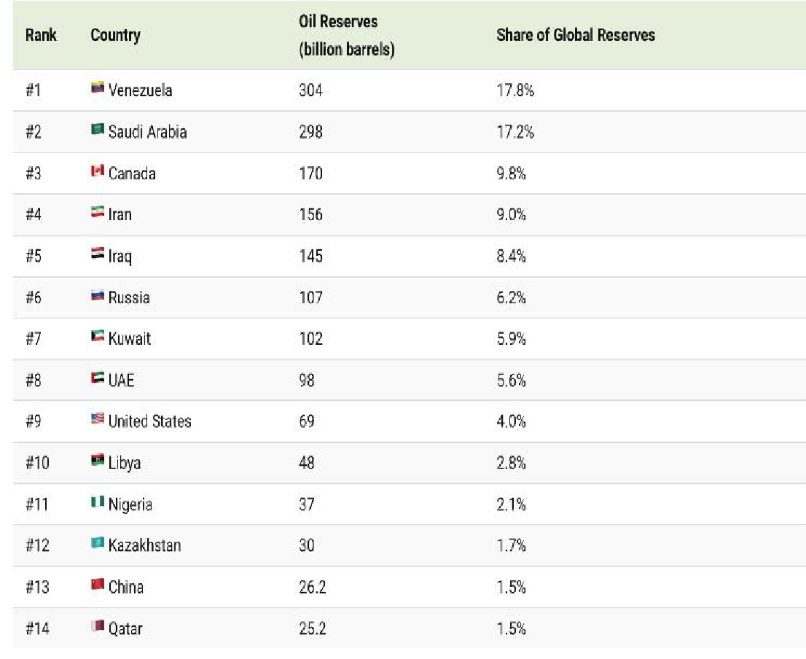Click the Oil Reserves column header
This screenshot has width=806, height=659.
click(x=346, y=36)
